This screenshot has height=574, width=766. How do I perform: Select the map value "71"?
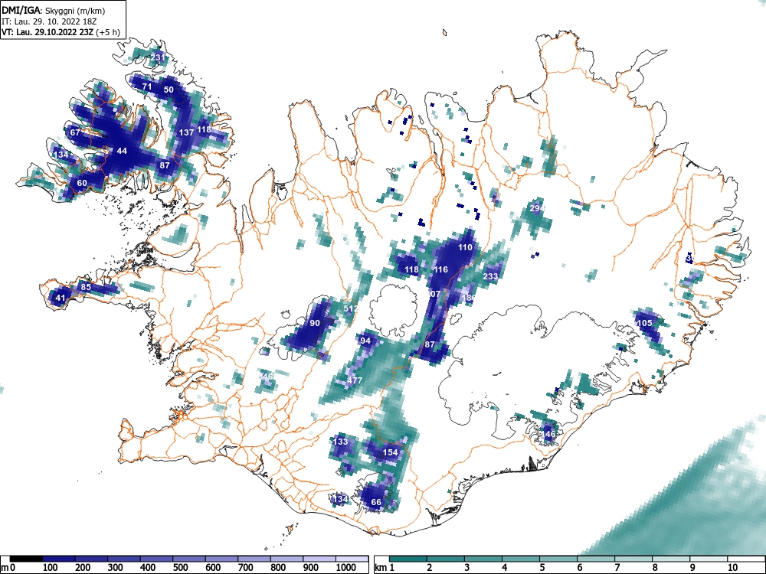pos(146,86)
